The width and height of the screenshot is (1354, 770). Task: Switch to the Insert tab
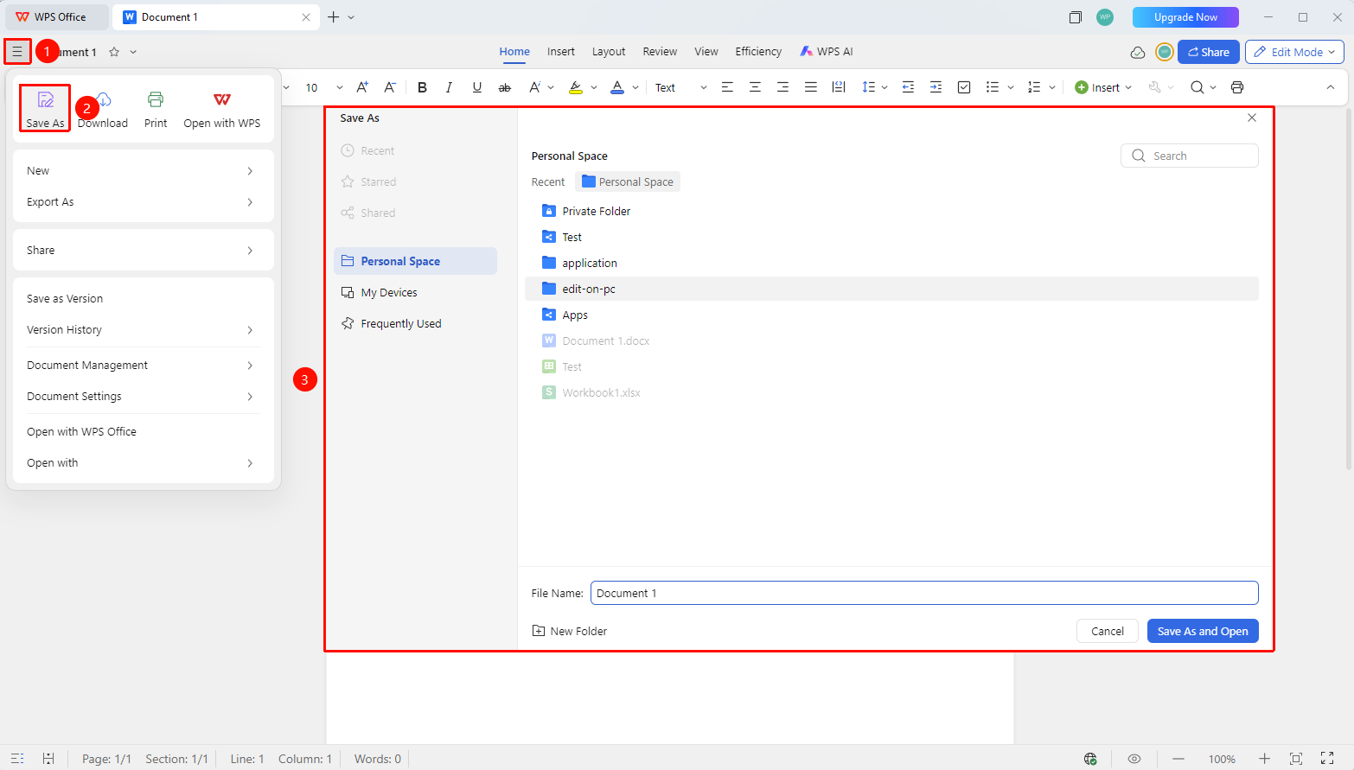click(x=561, y=52)
